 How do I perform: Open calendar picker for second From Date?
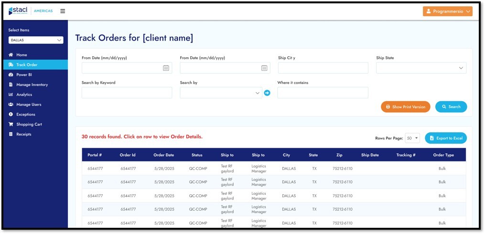pyautogui.click(x=264, y=68)
